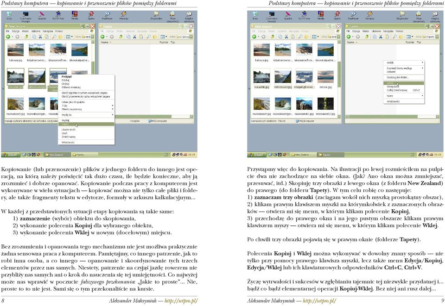Image resolution: width=445 pixels, height=306 pixels.
Task: Page 8 screenshot: open FileZilla desktop icon
Action: pos(74,16)
